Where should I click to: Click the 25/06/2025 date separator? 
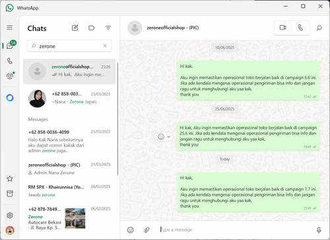pos(224,109)
